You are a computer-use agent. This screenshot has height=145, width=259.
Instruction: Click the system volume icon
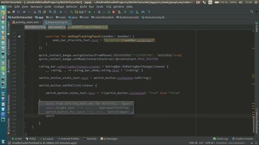pyautogui.click(x=241, y=2)
